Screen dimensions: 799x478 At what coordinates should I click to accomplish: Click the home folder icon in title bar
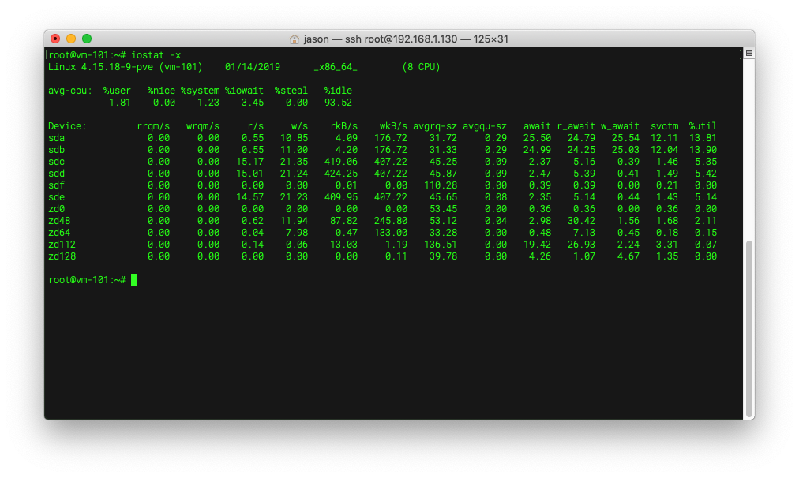(x=294, y=39)
